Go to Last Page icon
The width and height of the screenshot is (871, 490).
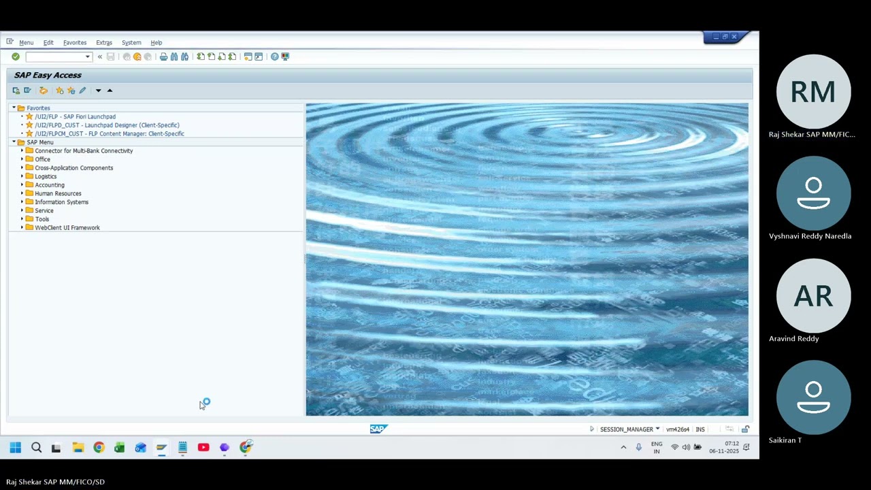click(232, 56)
